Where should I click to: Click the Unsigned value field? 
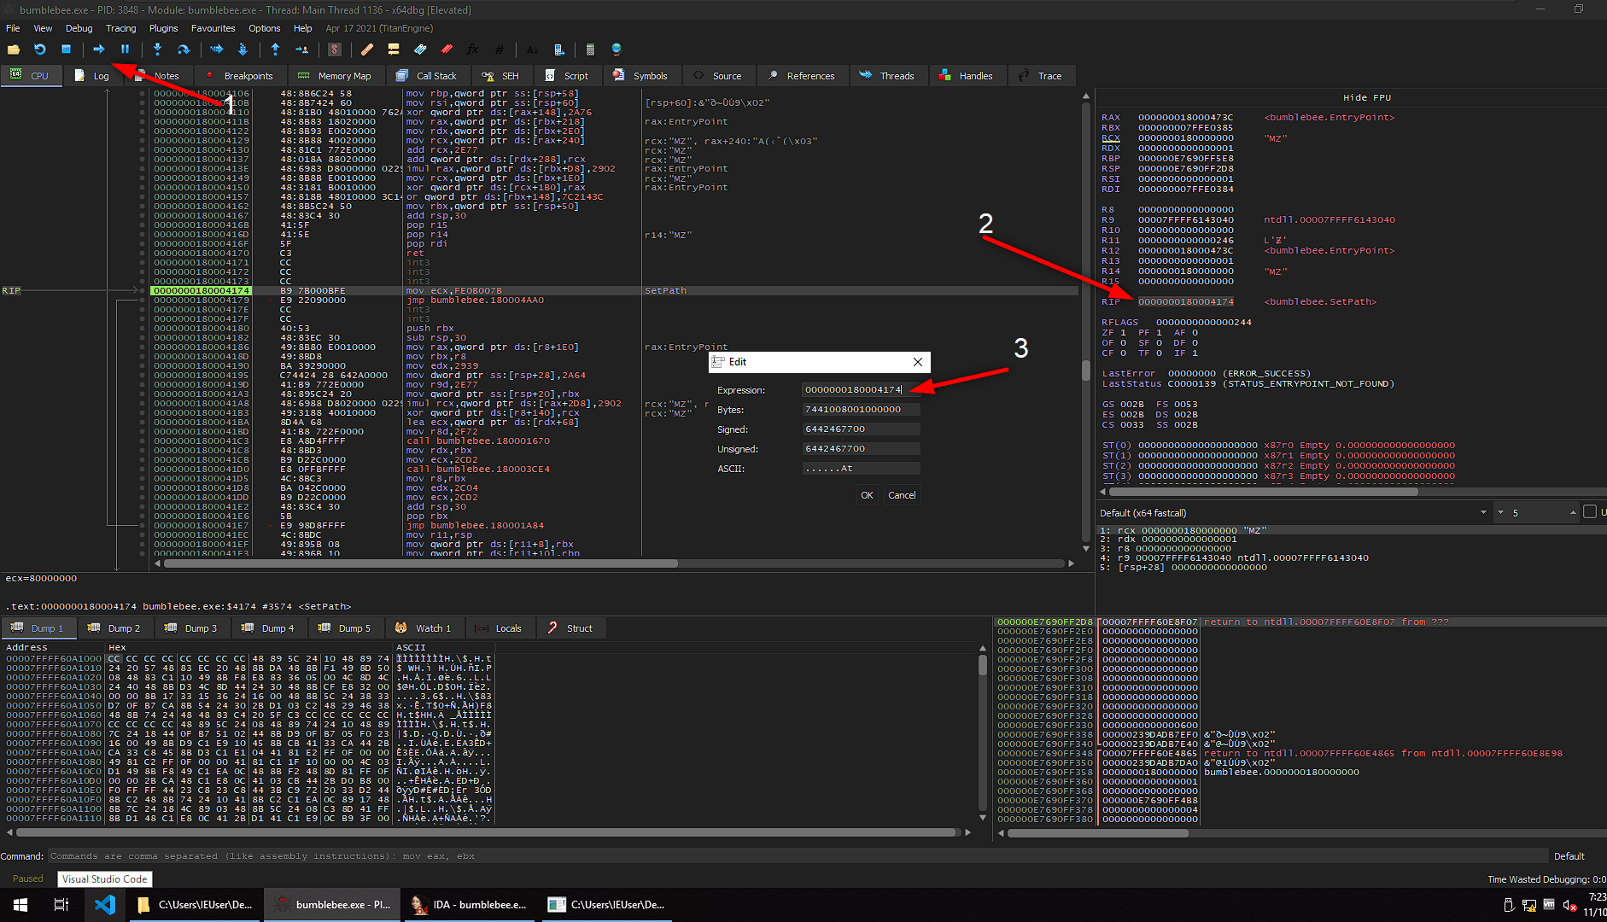pos(862,449)
